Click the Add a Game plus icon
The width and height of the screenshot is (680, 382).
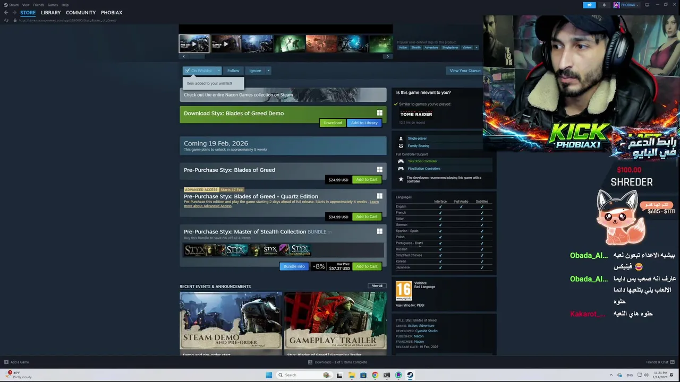tap(6, 362)
